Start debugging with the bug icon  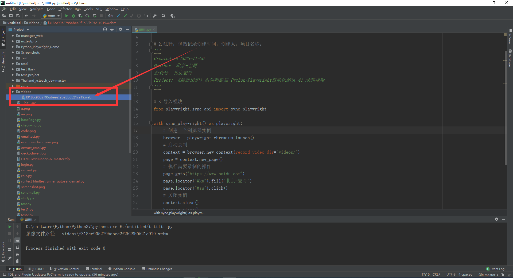click(x=73, y=16)
